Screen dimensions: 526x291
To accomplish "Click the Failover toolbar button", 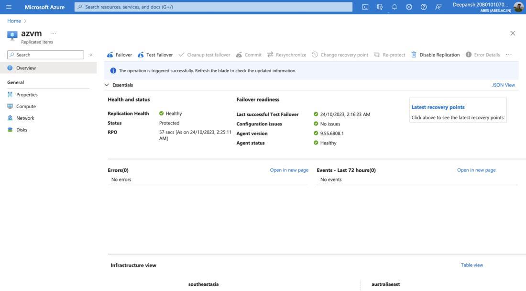I will click(120, 55).
